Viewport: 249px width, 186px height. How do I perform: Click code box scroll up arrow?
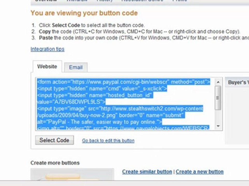pos(218,82)
